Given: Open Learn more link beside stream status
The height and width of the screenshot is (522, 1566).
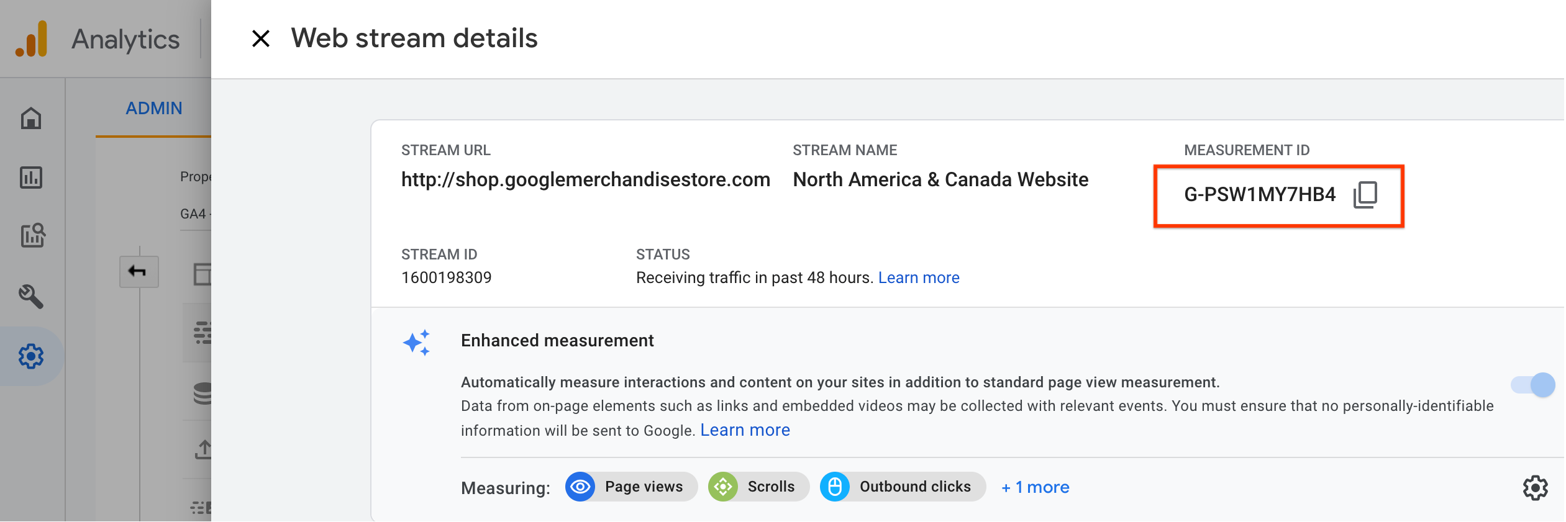Looking at the screenshot, I should (x=919, y=277).
